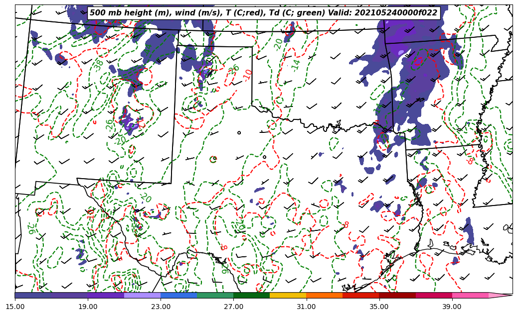Click the plot title text at top
517x315 pixels.
click(263, 13)
